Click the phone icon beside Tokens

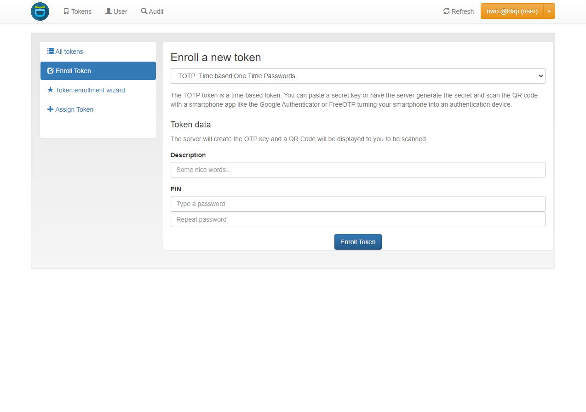click(x=66, y=11)
